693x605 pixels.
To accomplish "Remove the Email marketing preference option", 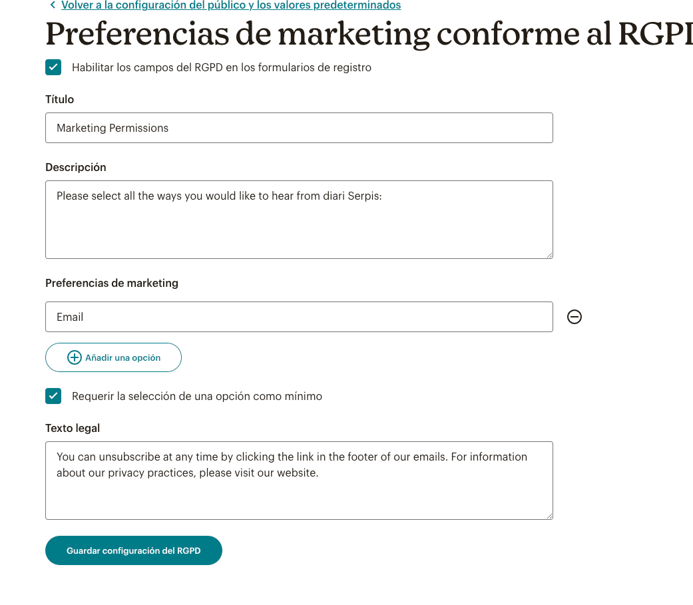I will point(574,317).
